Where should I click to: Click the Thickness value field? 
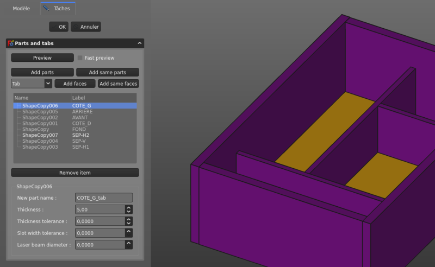pos(100,209)
